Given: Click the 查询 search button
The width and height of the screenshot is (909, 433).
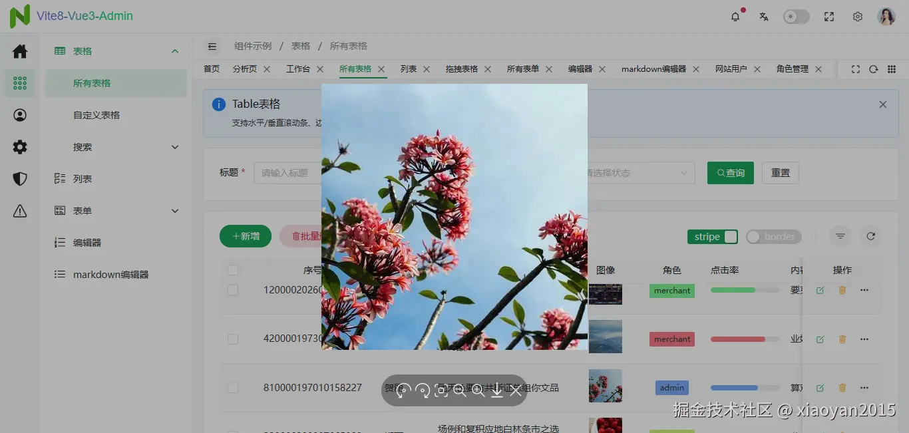Looking at the screenshot, I should click(x=731, y=173).
